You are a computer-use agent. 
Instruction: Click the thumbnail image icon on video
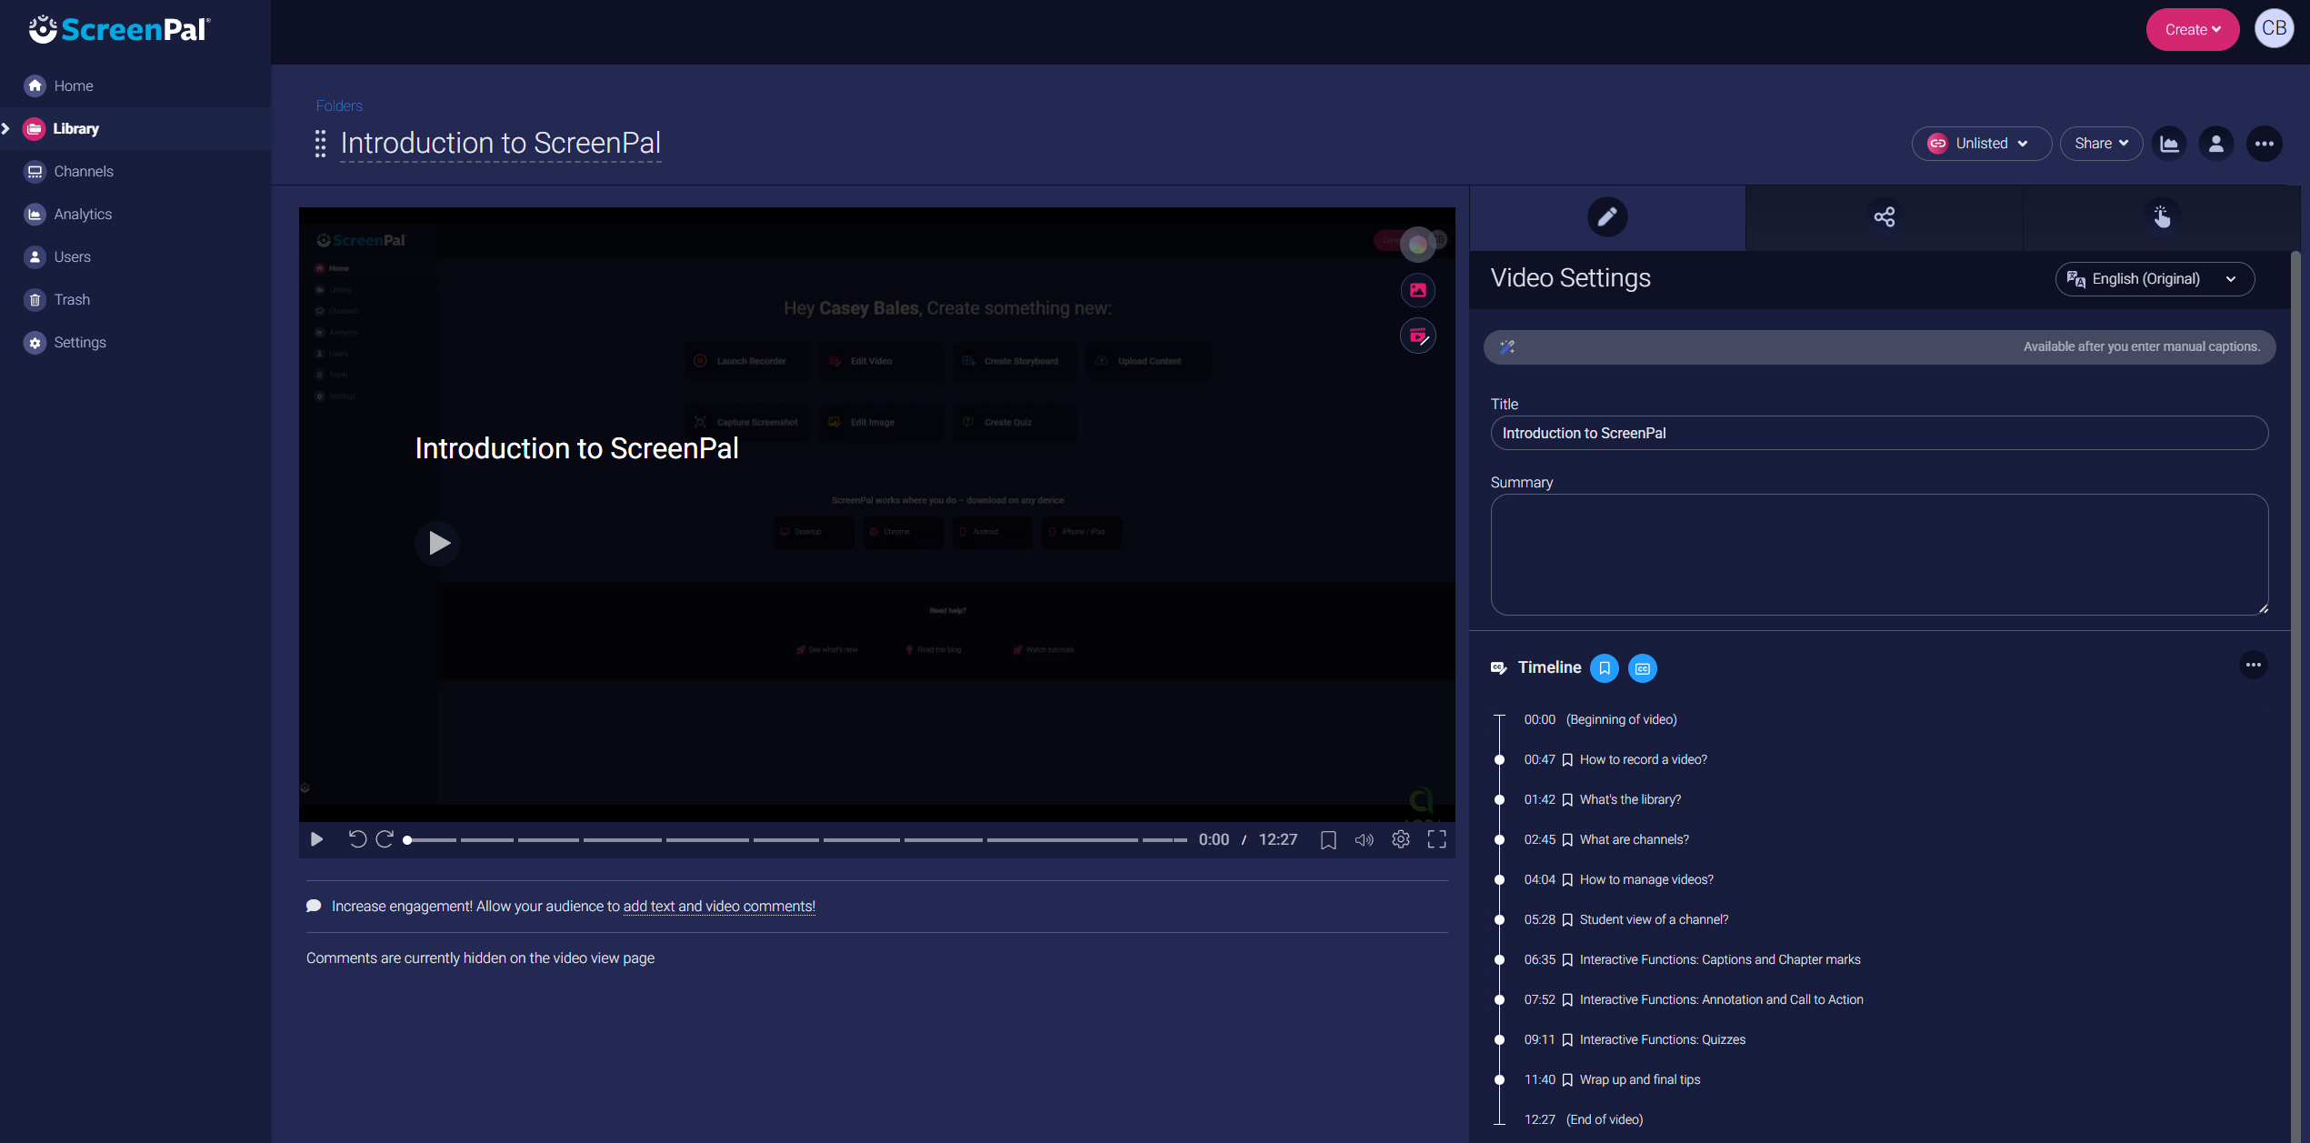1418,290
